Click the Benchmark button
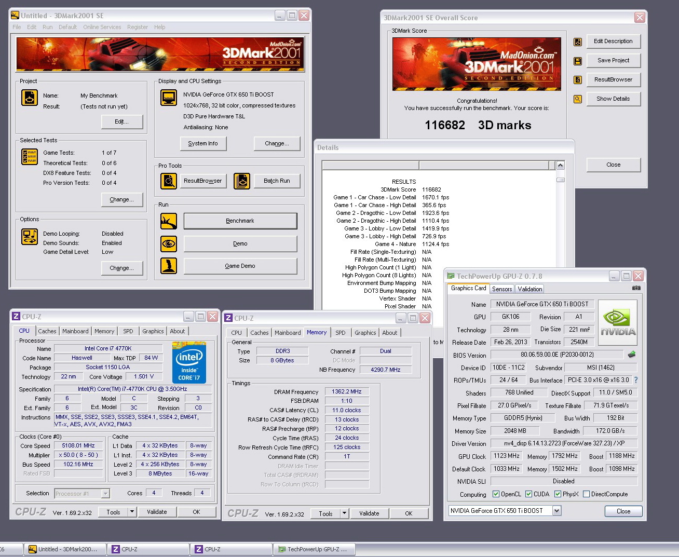 coord(240,221)
